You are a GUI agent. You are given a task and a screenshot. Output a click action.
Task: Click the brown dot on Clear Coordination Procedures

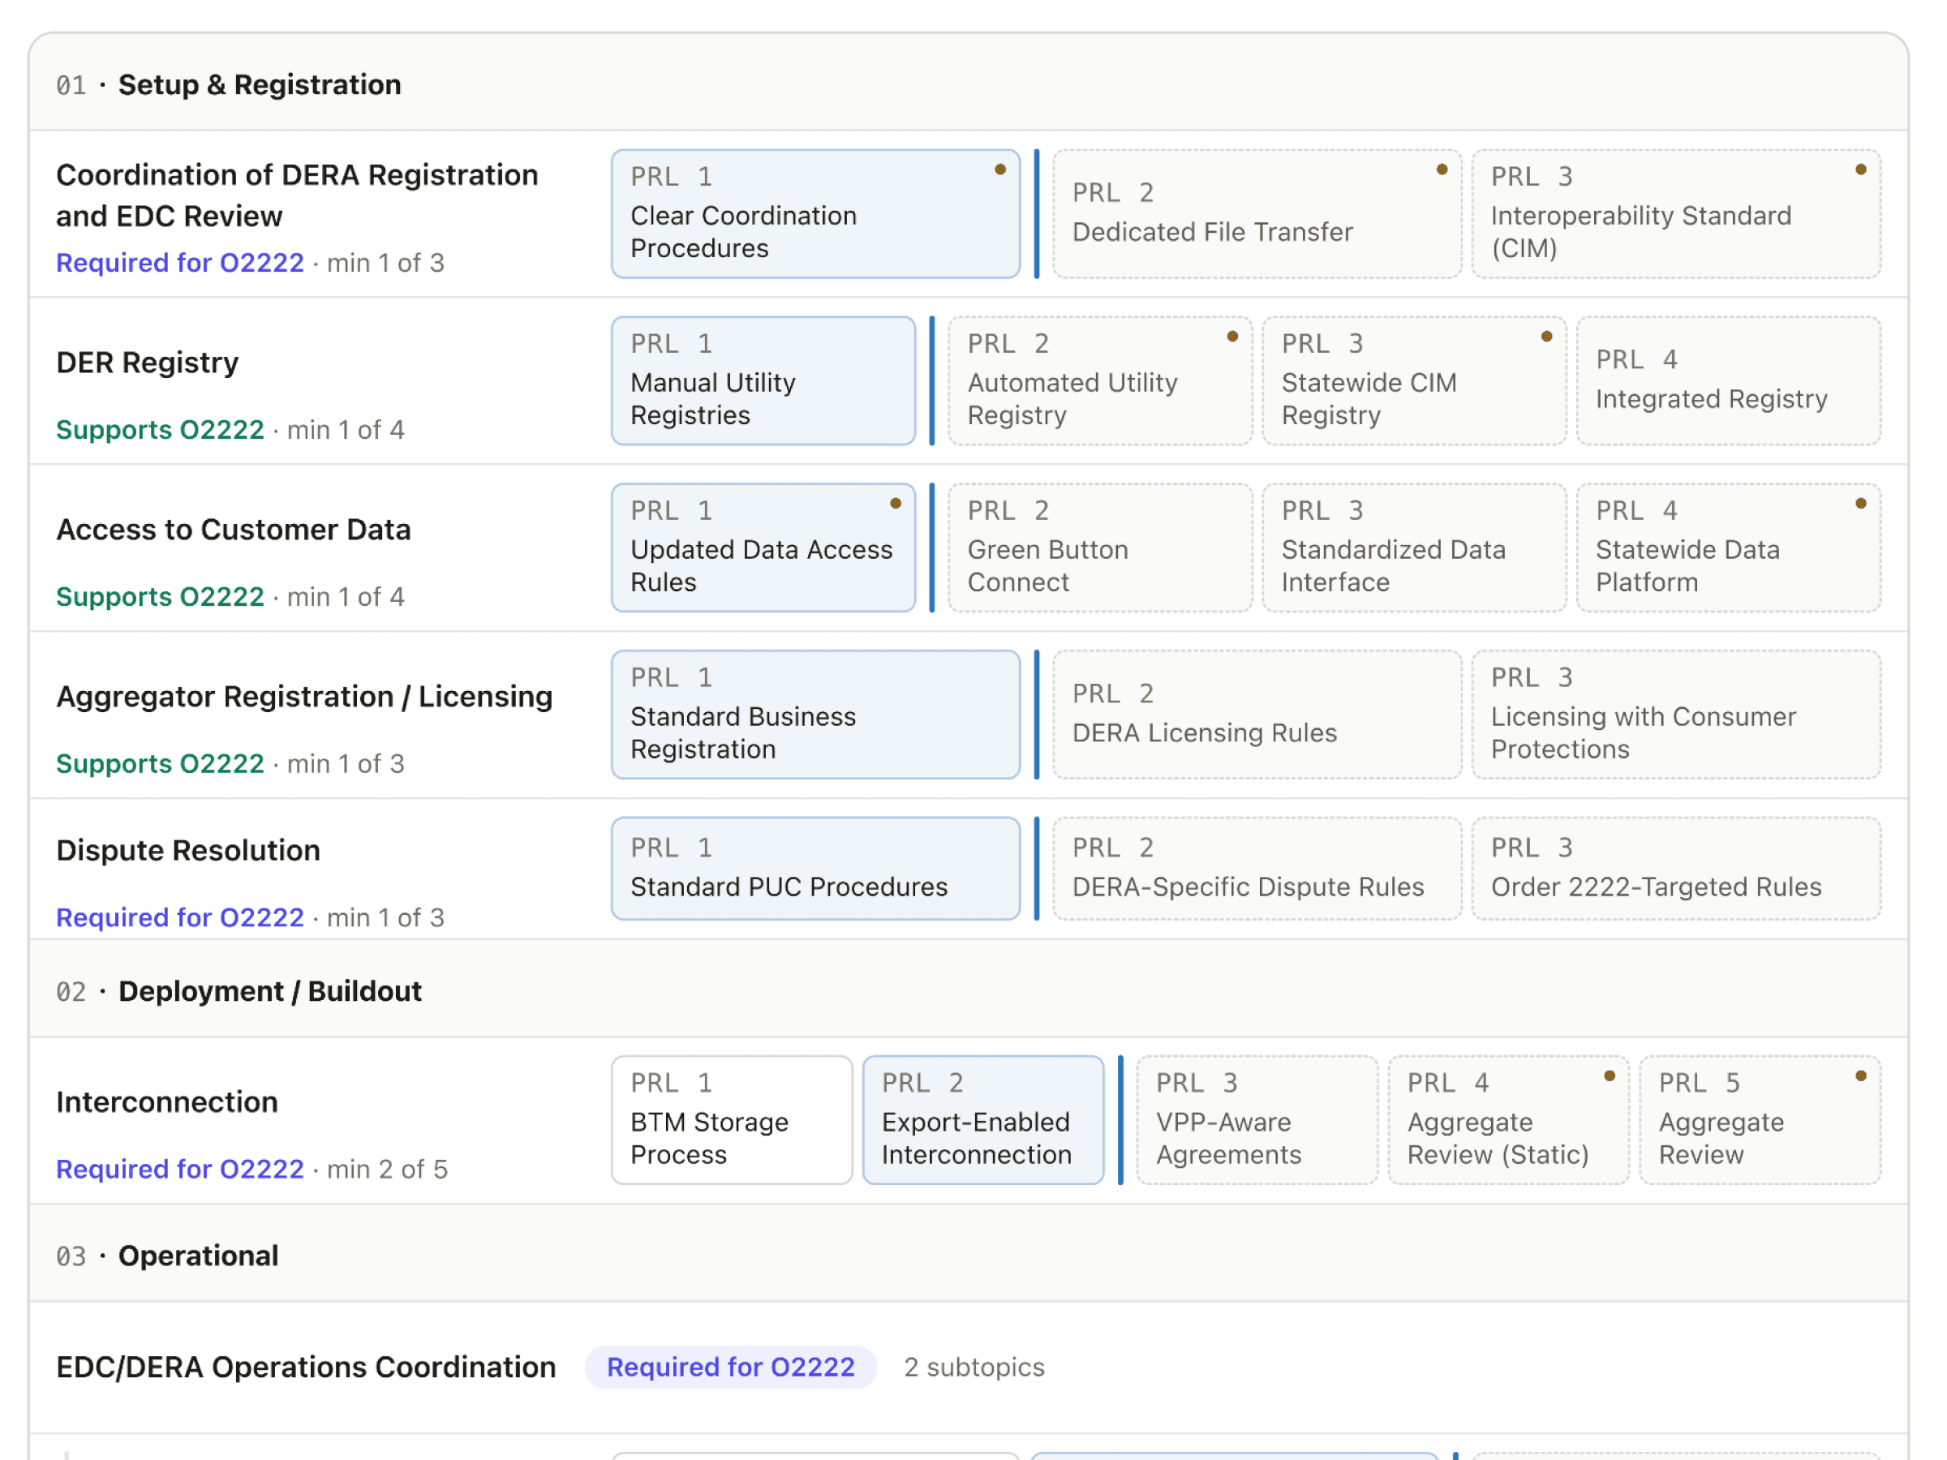click(1000, 170)
